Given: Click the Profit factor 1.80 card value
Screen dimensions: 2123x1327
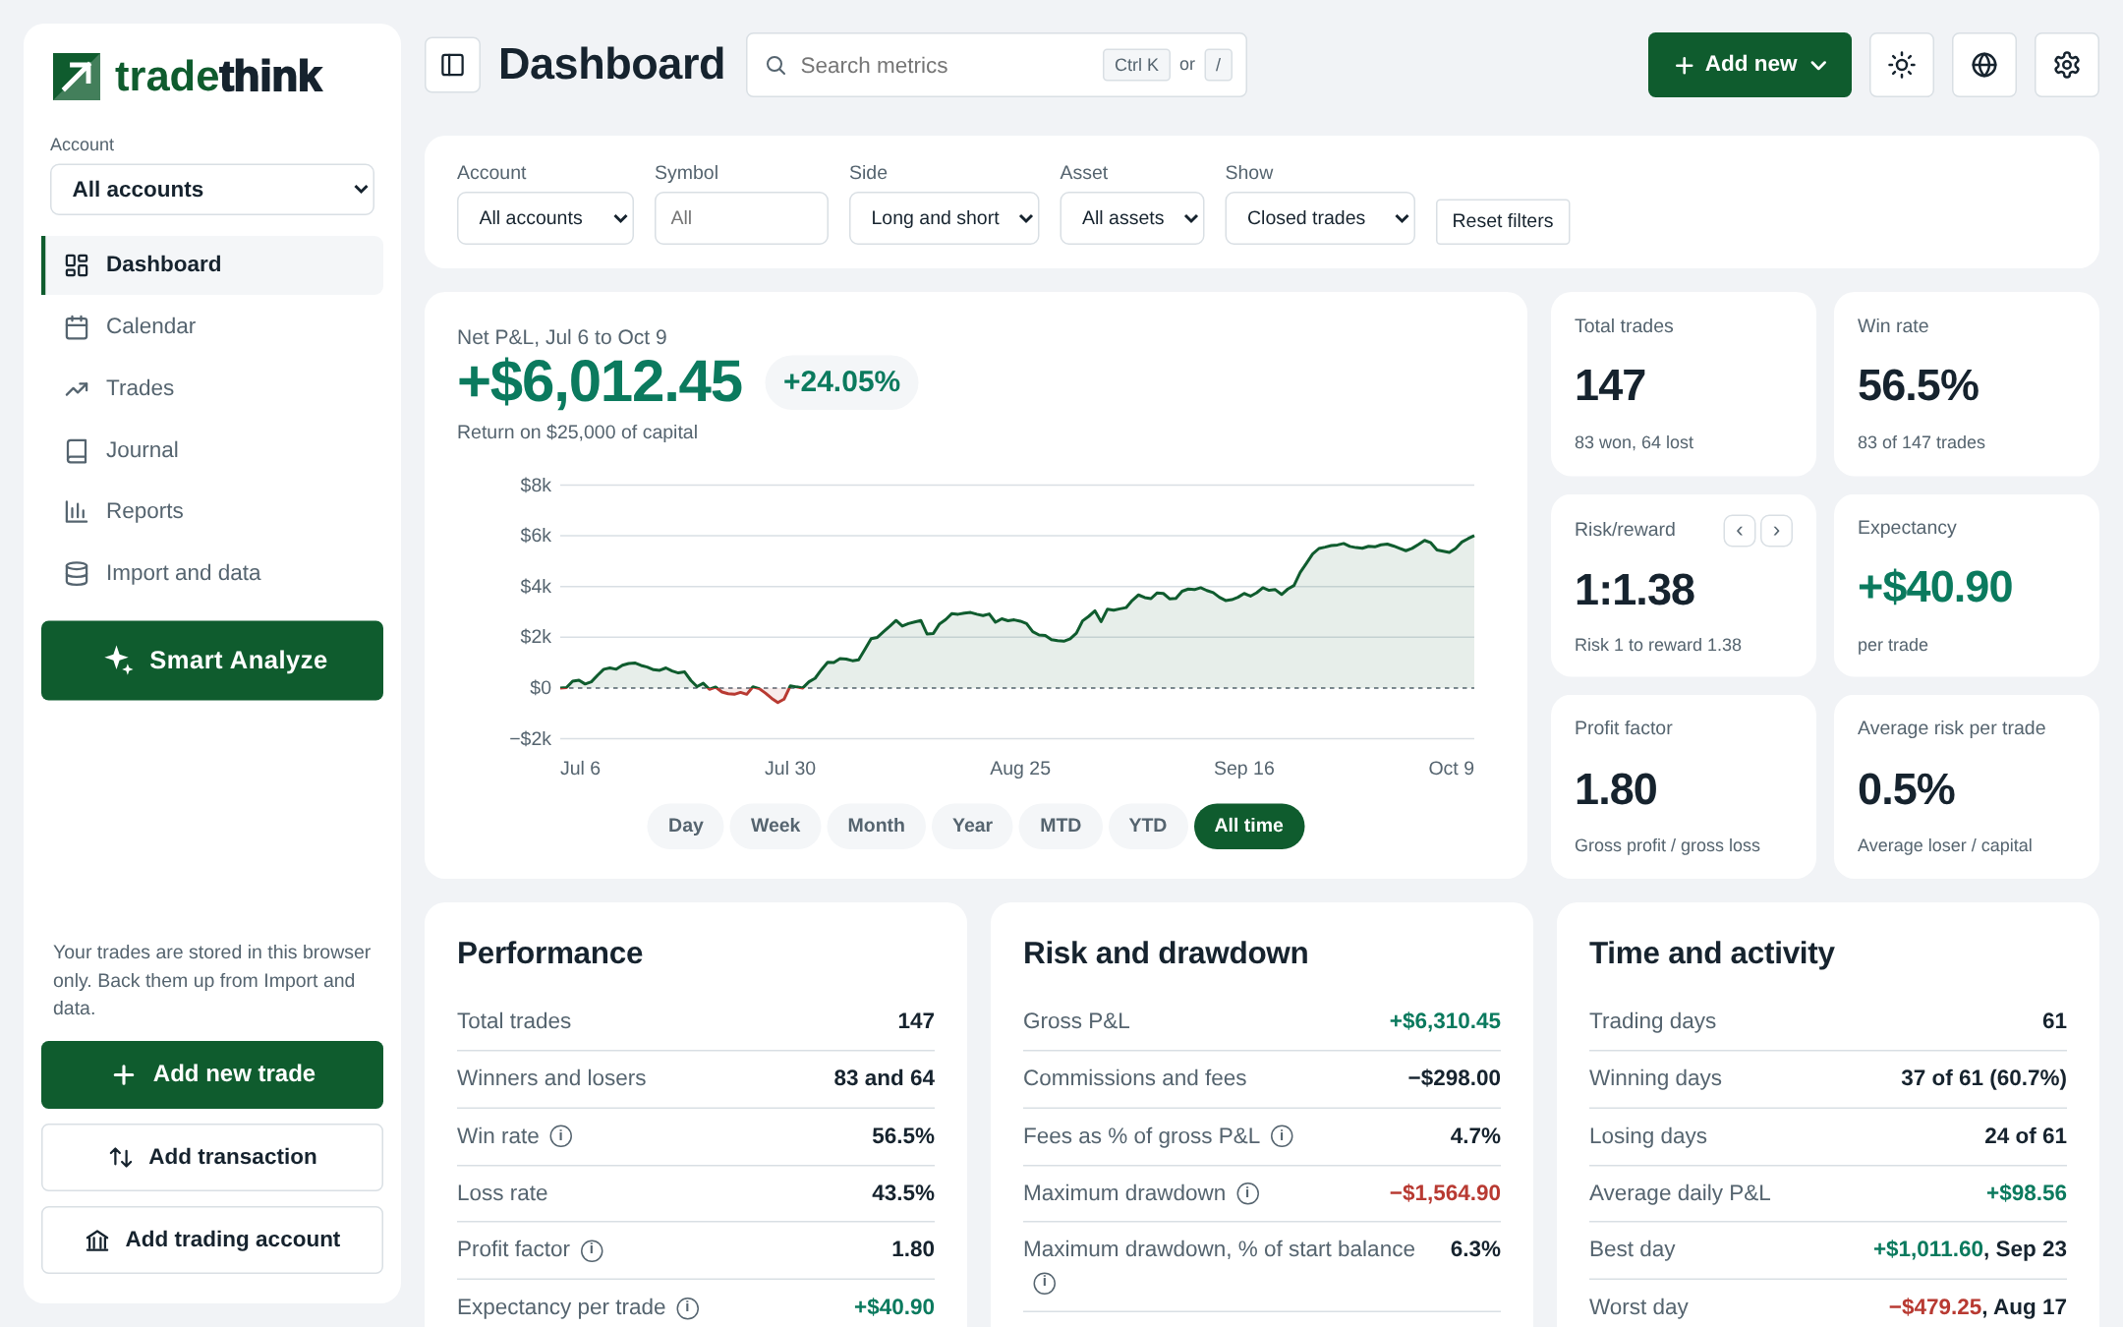Looking at the screenshot, I should click(1616, 789).
